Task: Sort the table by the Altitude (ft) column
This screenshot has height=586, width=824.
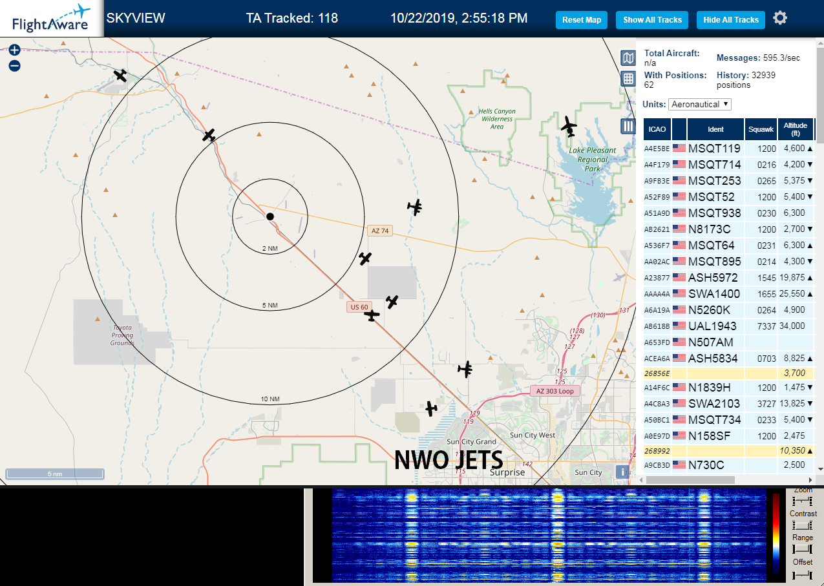Action: click(x=796, y=129)
